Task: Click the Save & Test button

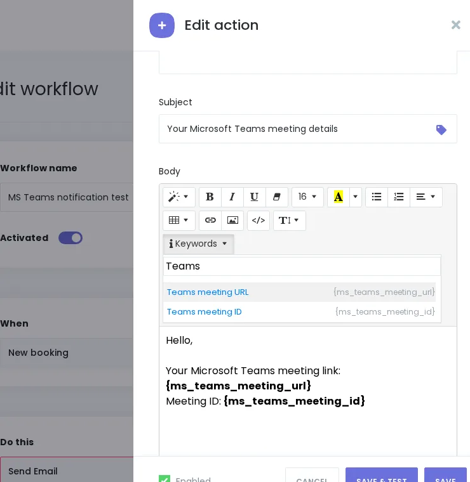Action: click(382, 476)
